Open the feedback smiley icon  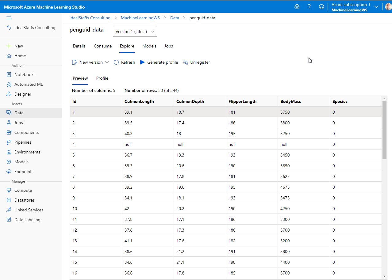tap(321, 7)
